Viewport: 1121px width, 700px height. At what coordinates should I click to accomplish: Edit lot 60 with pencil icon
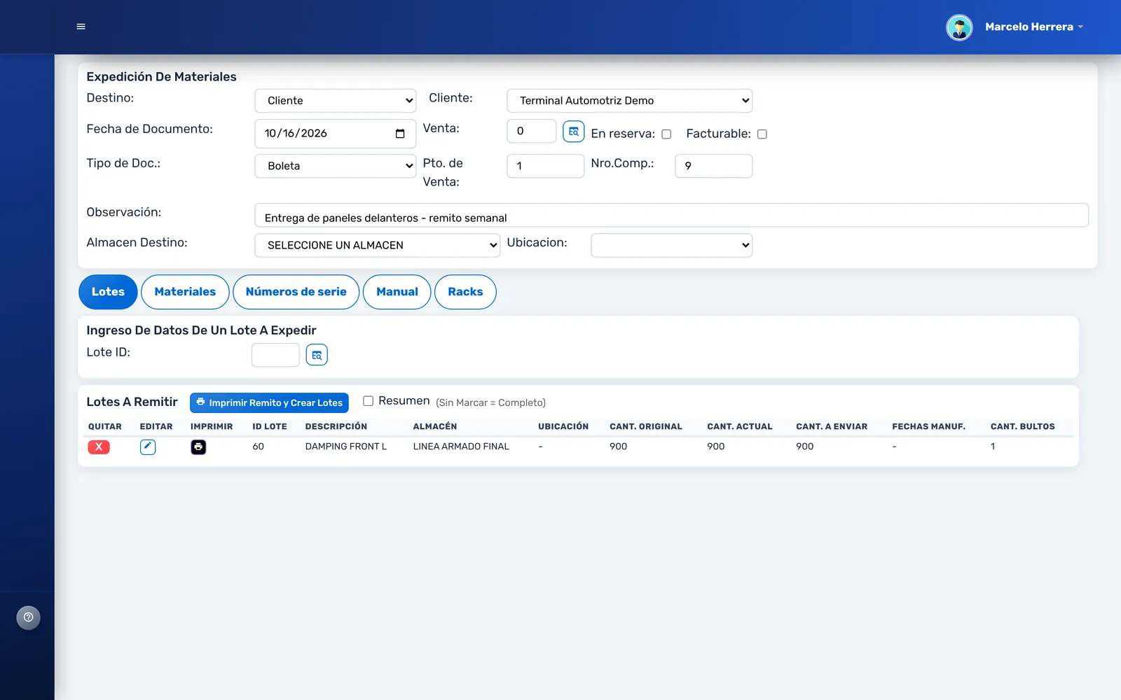tap(148, 447)
